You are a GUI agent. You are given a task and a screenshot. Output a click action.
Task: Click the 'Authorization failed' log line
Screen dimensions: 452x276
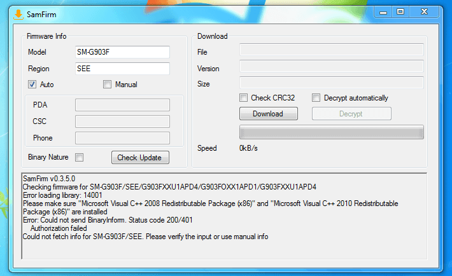pyautogui.click(x=59, y=228)
